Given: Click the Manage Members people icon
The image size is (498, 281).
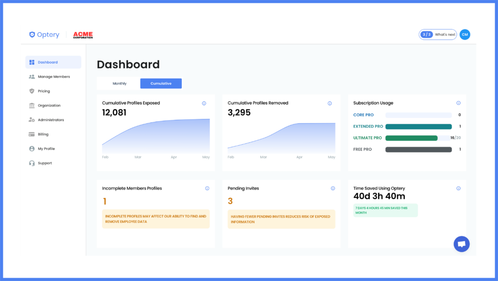Looking at the screenshot, I should click(32, 77).
